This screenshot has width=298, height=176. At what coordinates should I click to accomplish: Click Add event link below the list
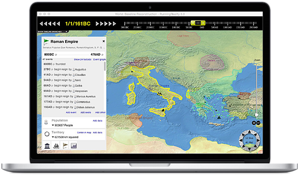click(71, 112)
